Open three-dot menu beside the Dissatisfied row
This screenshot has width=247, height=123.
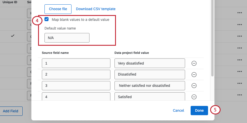click(239, 71)
